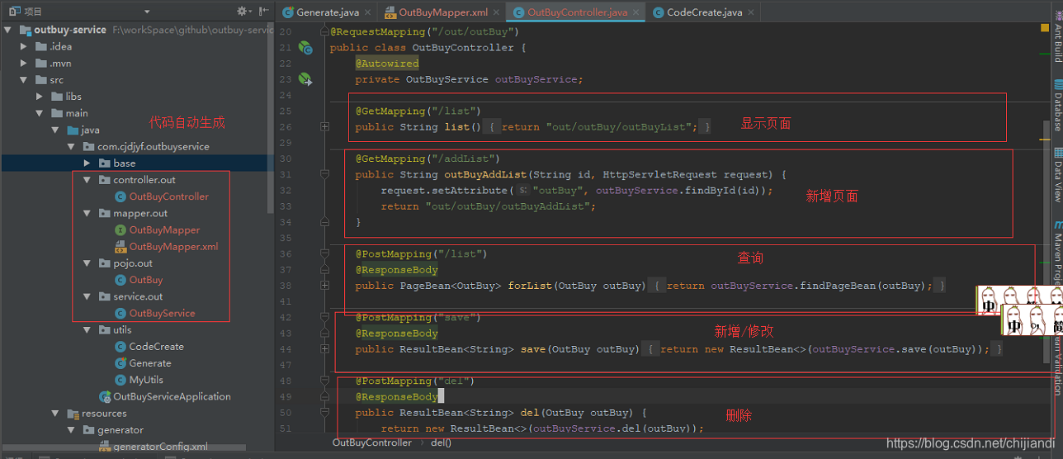
Task: Collapse the outBuyAddList method fold on line 31
Action: [324, 175]
